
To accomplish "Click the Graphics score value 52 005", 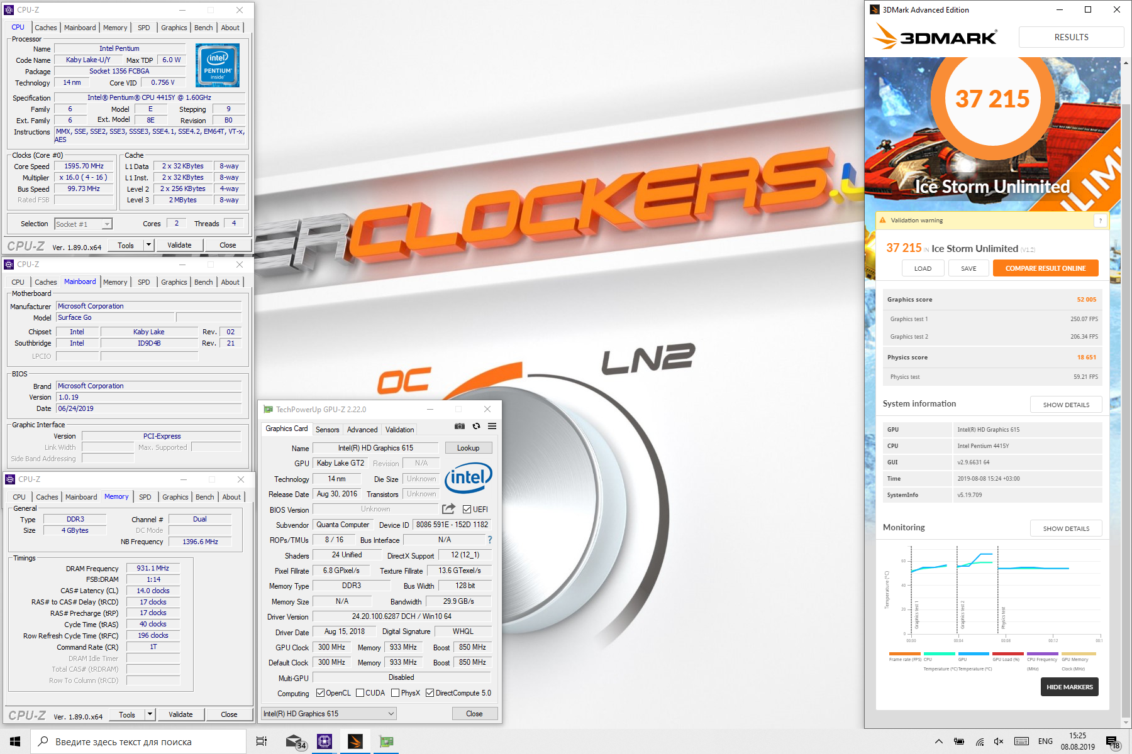I will [x=1086, y=300].
